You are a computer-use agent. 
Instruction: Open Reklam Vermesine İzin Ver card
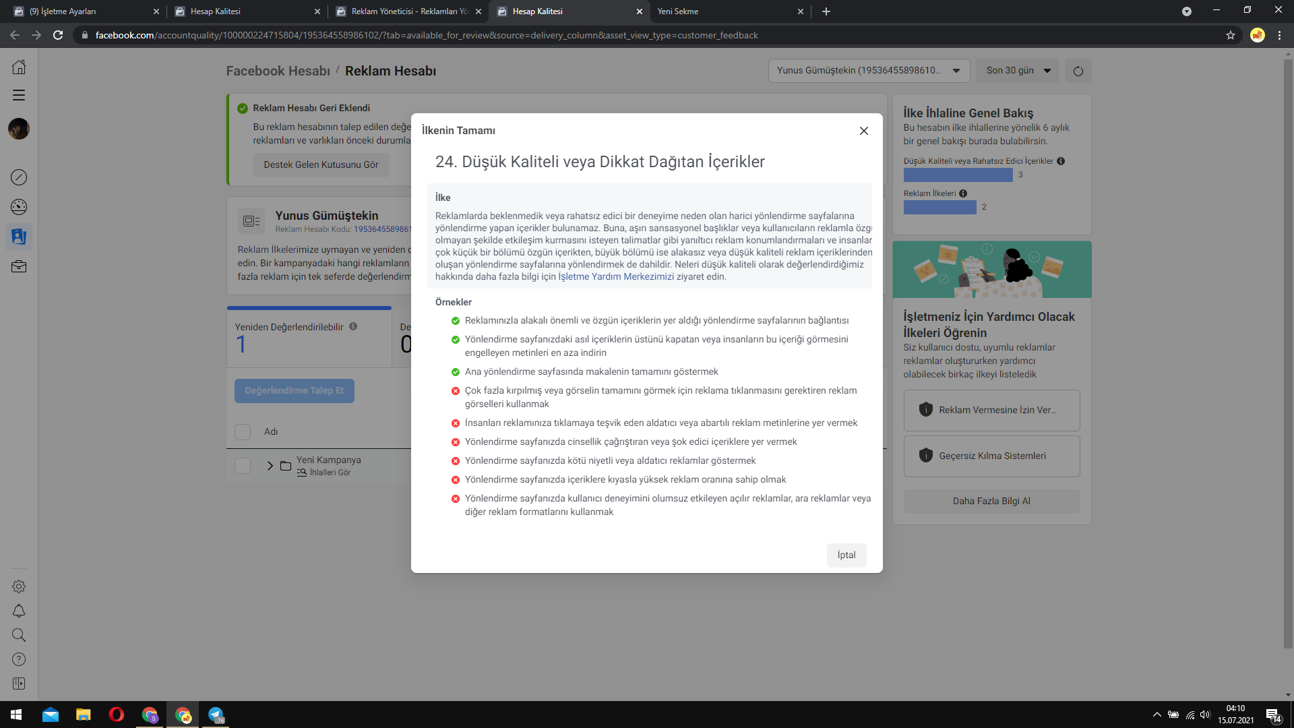[x=991, y=411]
